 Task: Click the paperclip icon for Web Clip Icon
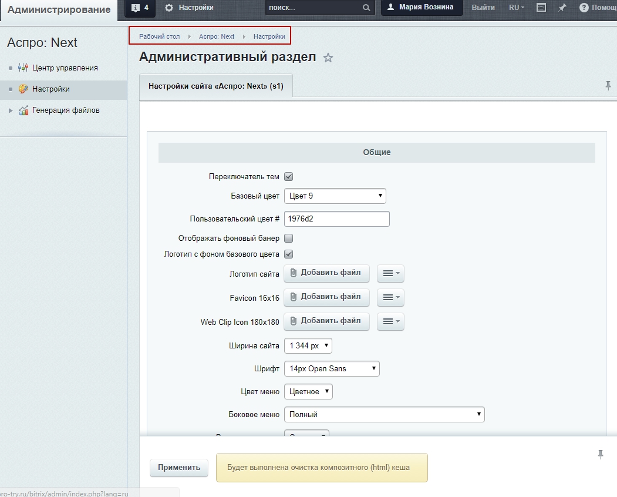point(293,321)
